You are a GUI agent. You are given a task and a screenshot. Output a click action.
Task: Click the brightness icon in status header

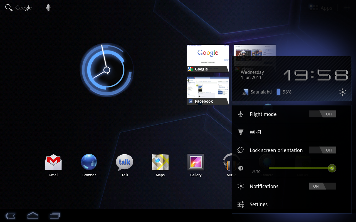[343, 92]
